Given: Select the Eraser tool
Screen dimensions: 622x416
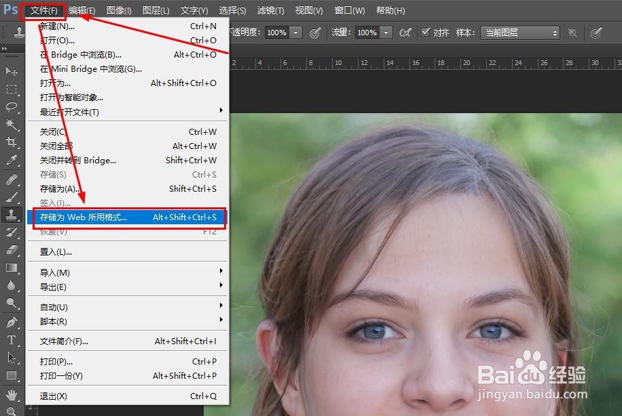Looking at the screenshot, I should (11, 250).
